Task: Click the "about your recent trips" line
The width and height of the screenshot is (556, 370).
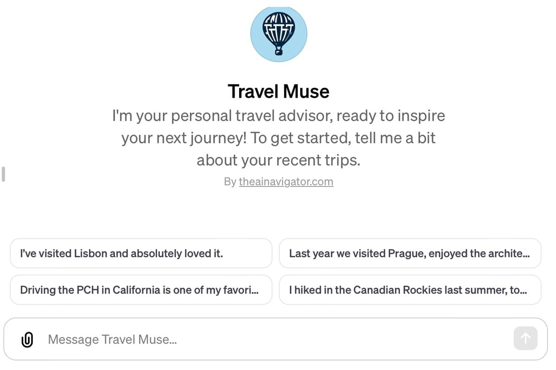Action: coord(278,160)
